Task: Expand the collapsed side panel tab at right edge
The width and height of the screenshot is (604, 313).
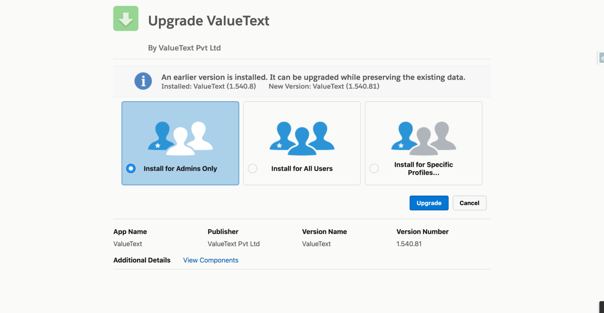Action: pyautogui.click(x=601, y=58)
